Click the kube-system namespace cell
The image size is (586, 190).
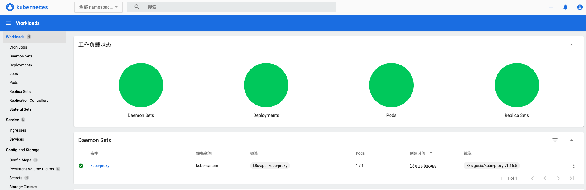(207, 166)
